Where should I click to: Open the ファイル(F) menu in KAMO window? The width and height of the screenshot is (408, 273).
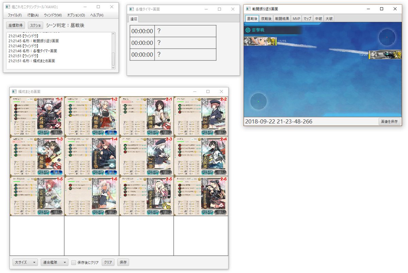coord(15,15)
